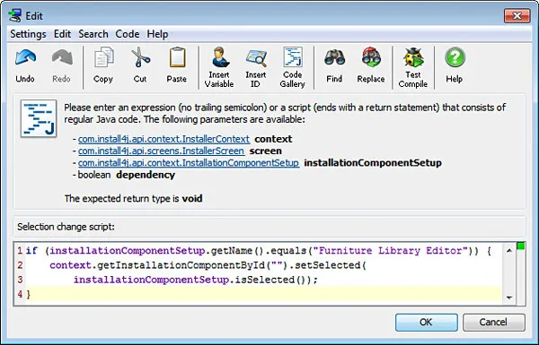Click the bold 'dependency' parameter name

pyautogui.click(x=146, y=175)
